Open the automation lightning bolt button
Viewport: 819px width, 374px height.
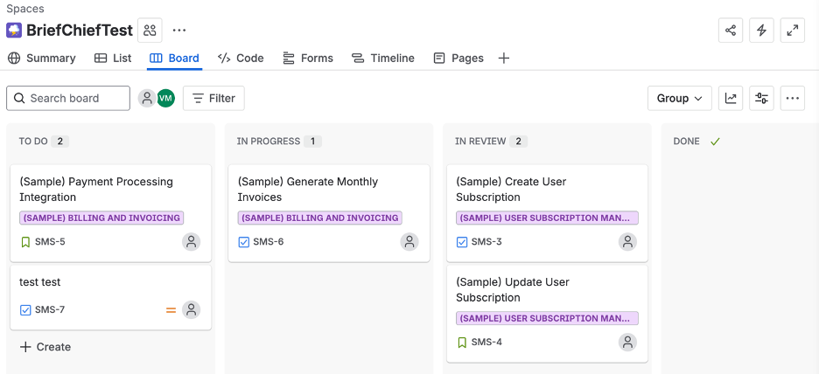(761, 31)
